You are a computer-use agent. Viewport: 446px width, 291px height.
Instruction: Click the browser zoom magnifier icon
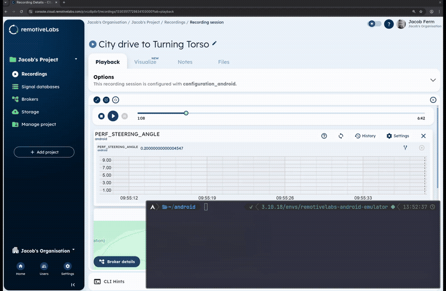414,12
